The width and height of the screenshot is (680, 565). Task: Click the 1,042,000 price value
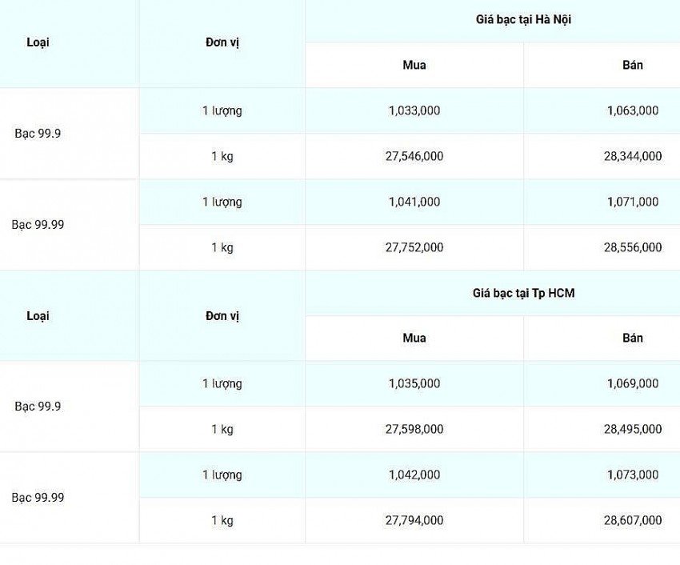click(414, 475)
